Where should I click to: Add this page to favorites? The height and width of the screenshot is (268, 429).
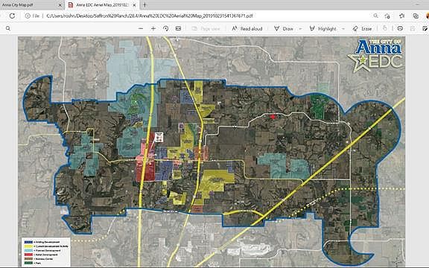(x=387, y=16)
